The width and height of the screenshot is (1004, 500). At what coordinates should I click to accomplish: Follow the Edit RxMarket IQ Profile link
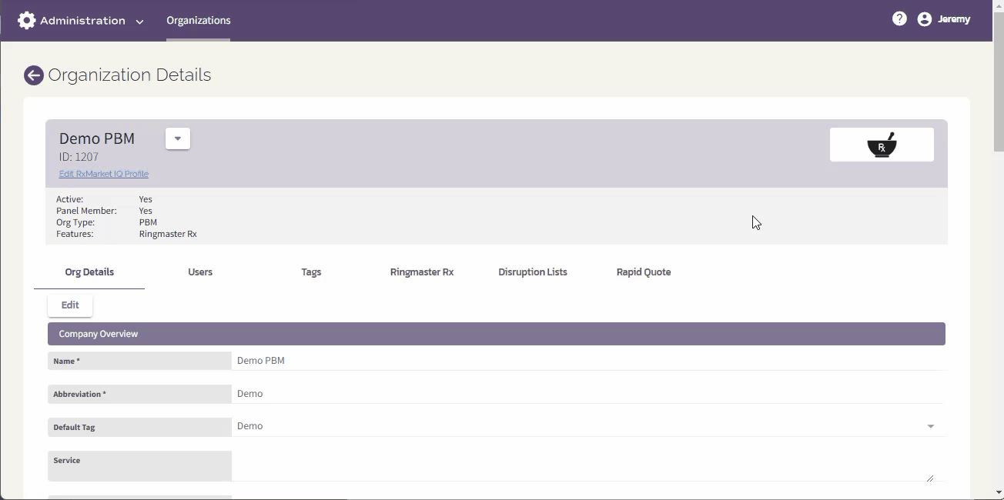tap(103, 173)
